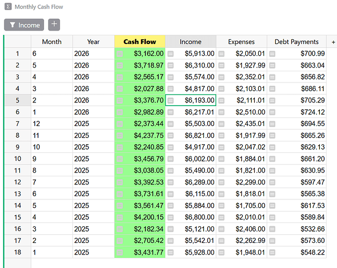Click the Year cell in row 7

coord(93,124)
